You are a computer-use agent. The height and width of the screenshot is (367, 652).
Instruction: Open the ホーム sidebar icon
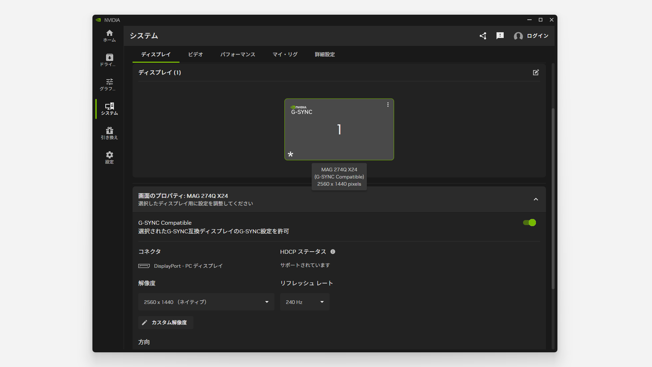109,35
